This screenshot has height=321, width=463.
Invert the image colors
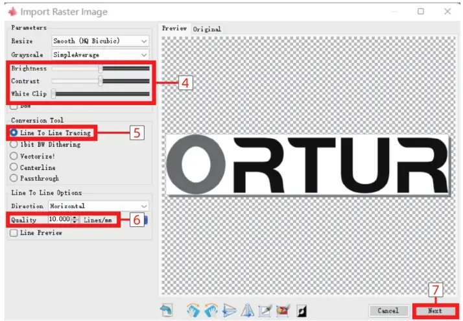point(302,311)
